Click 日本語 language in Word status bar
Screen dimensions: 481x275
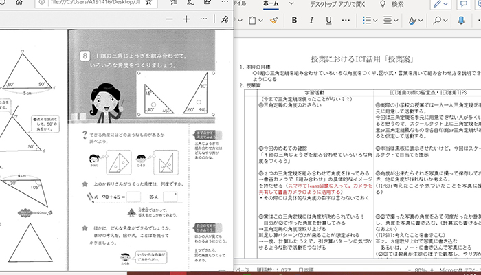(306, 271)
